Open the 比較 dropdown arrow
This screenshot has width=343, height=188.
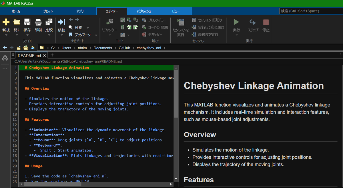(x=49, y=35)
